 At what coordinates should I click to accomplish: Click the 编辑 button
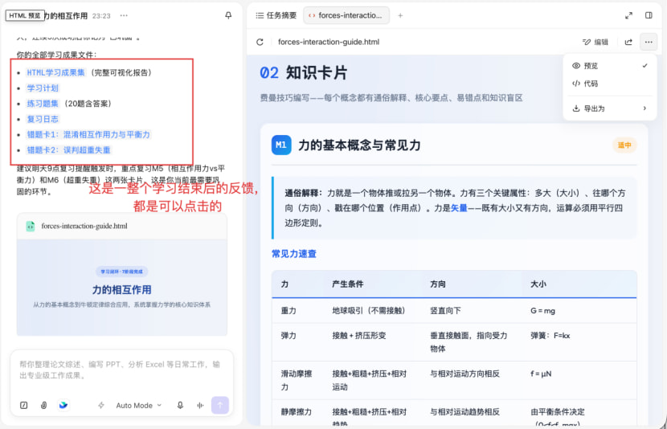click(595, 42)
